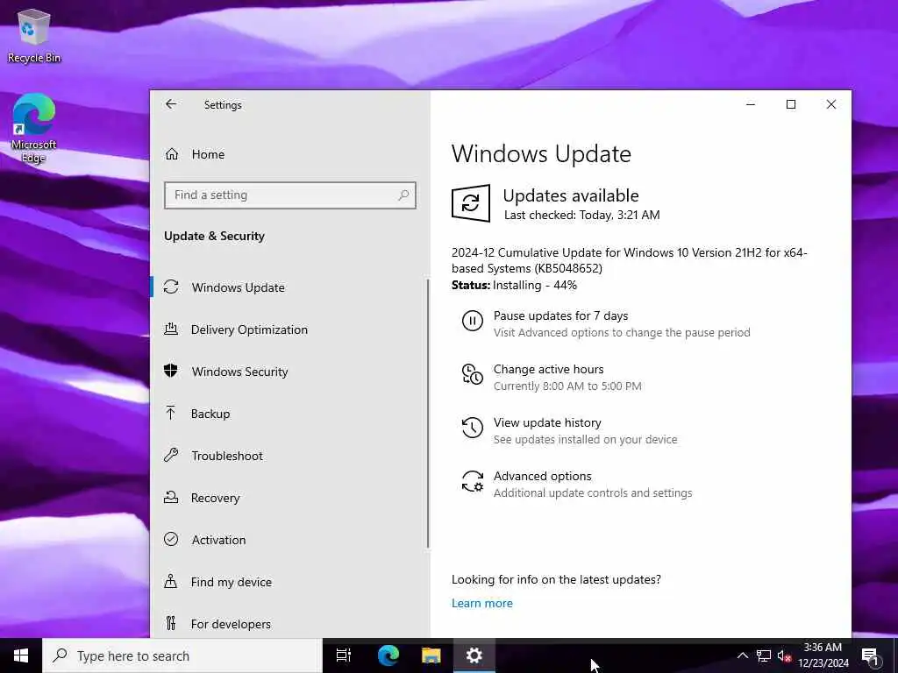
Task: Click the Troubleshoot wrench icon
Action: pyautogui.click(x=171, y=455)
